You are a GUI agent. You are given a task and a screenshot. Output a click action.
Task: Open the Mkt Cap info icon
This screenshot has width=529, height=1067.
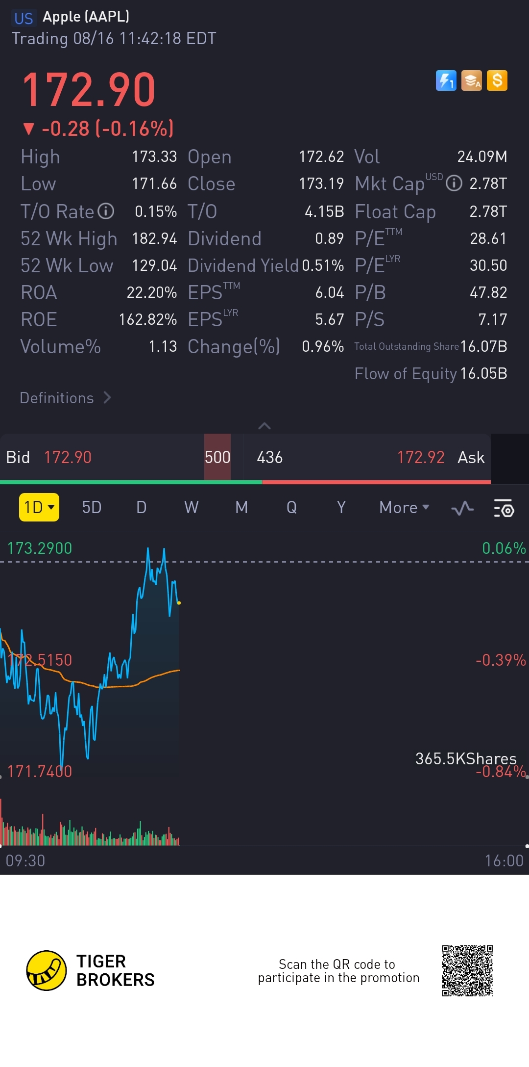pyautogui.click(x=454, y=183)
